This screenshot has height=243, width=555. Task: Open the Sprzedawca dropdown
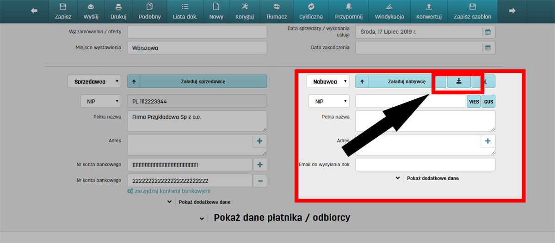(x=94, y=81)
